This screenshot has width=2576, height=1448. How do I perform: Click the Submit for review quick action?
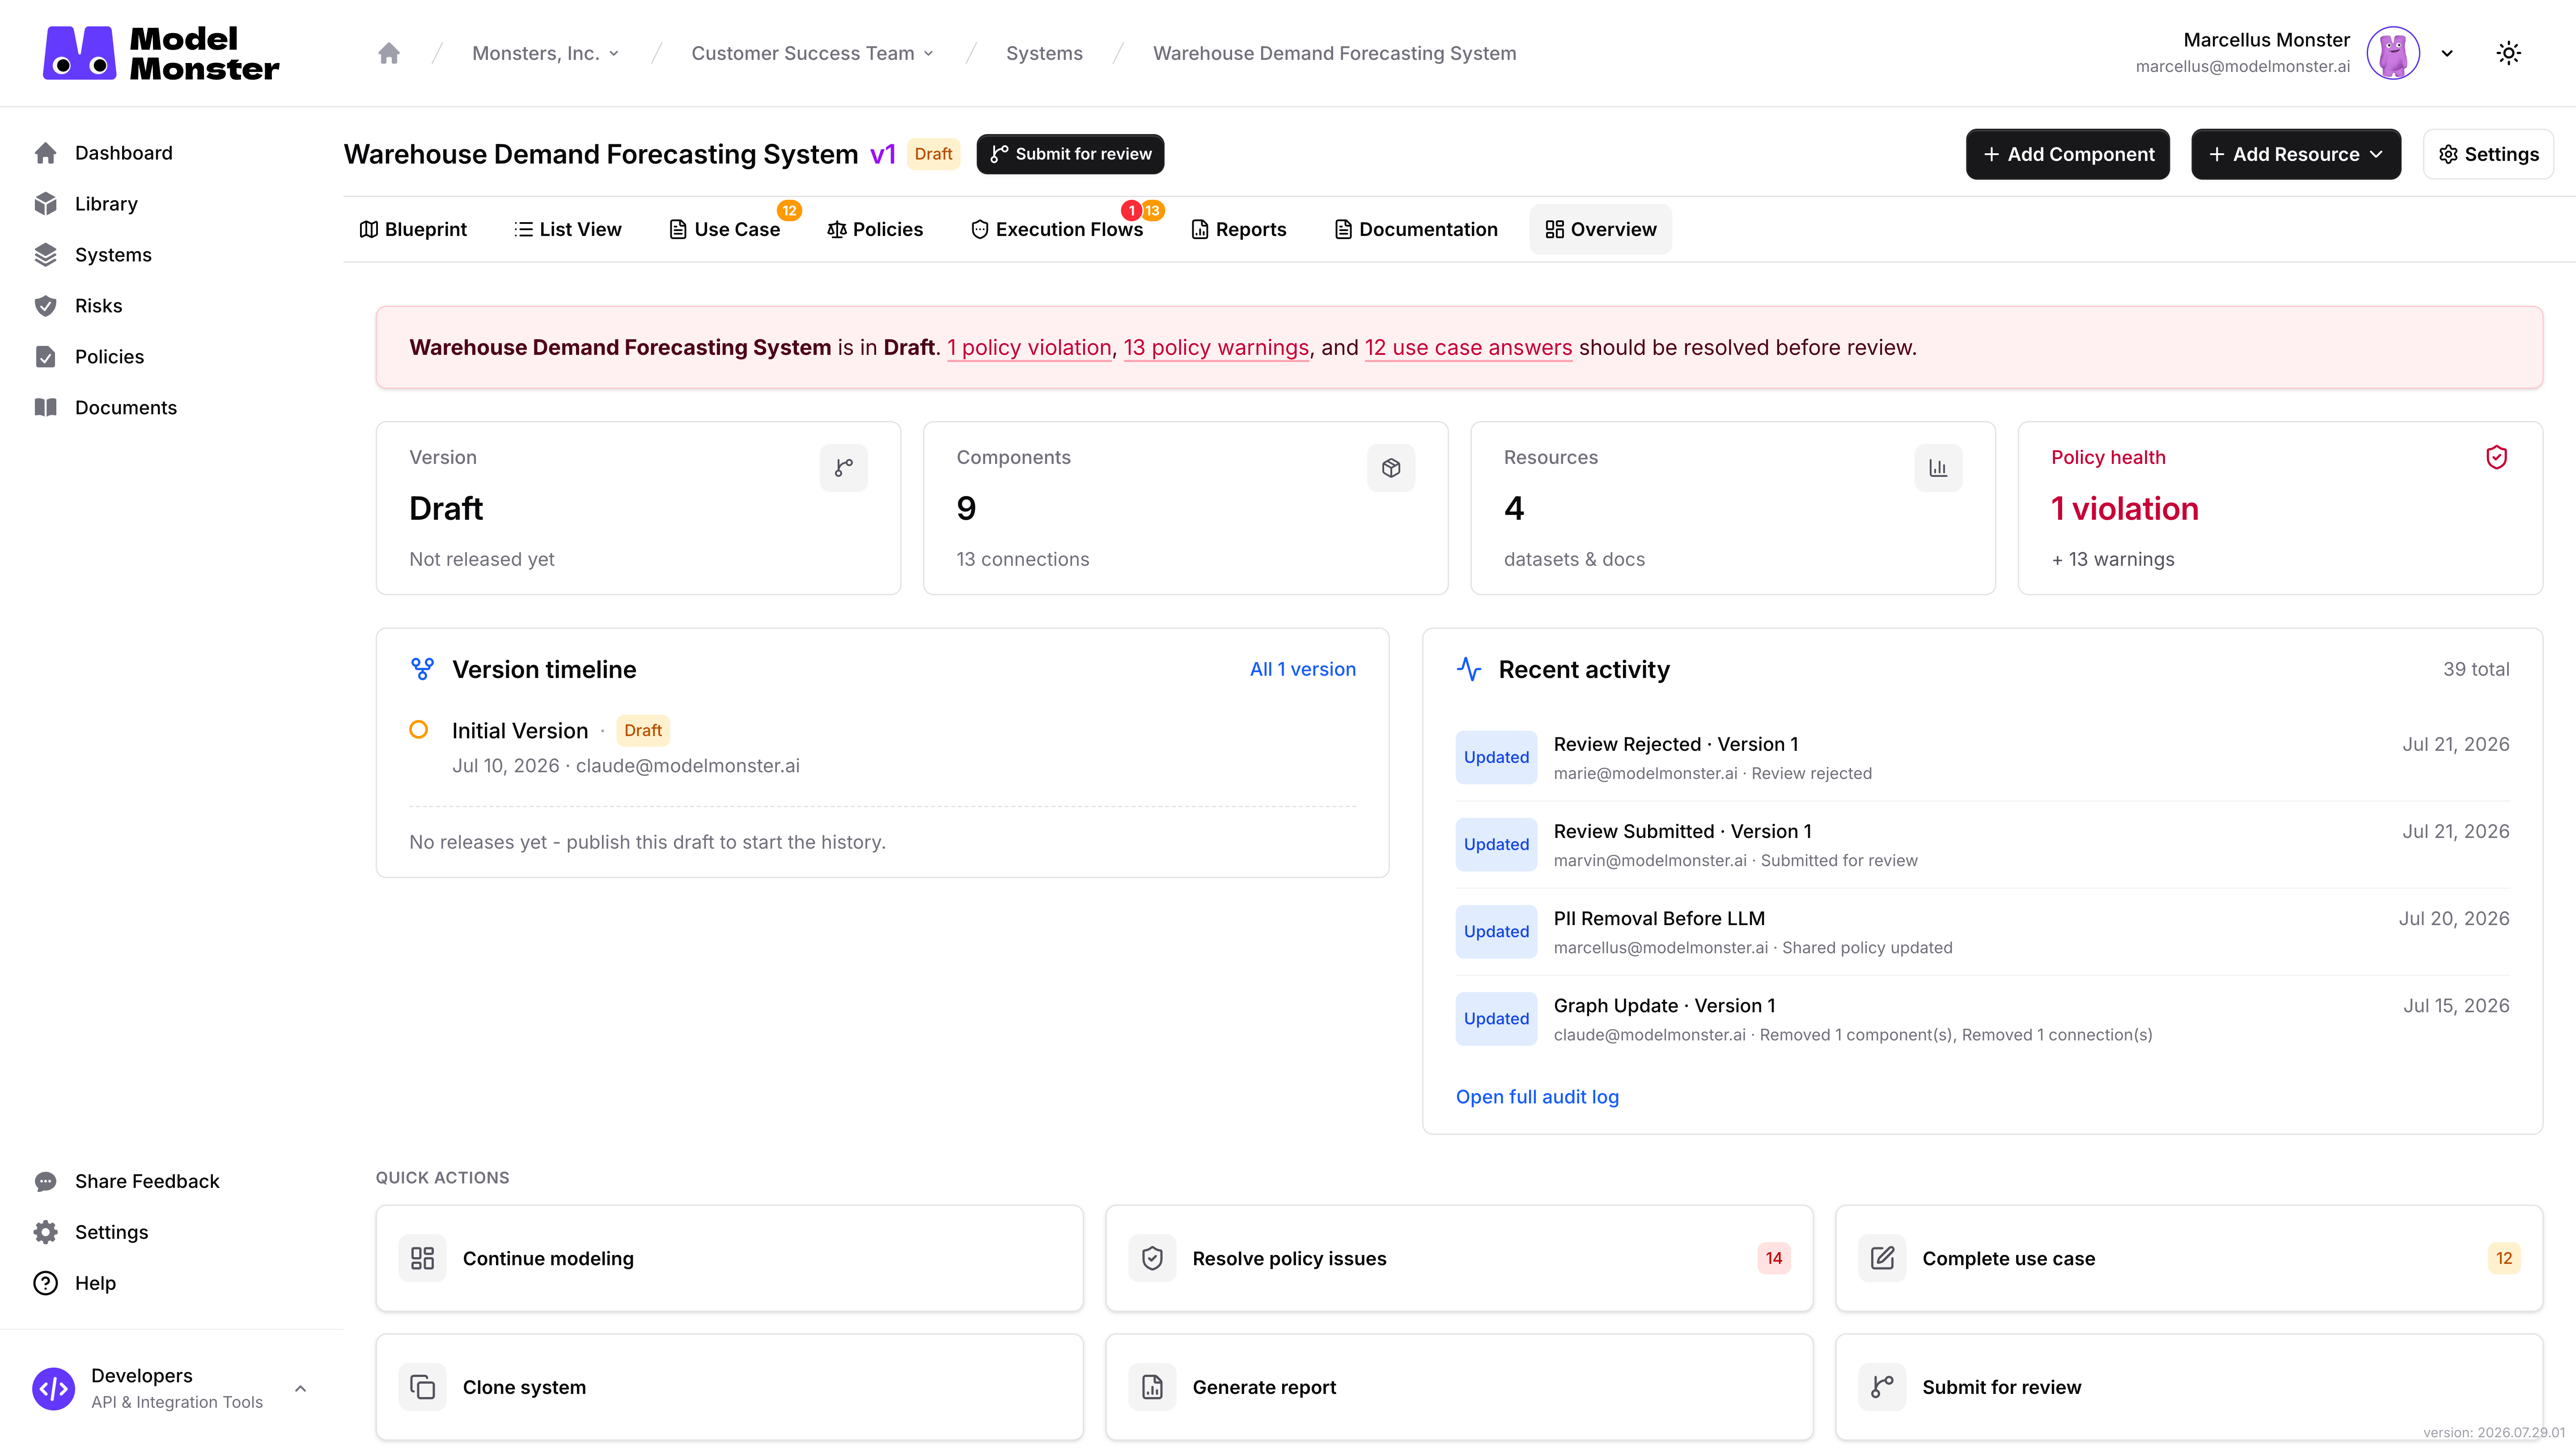(2189, 1387)
